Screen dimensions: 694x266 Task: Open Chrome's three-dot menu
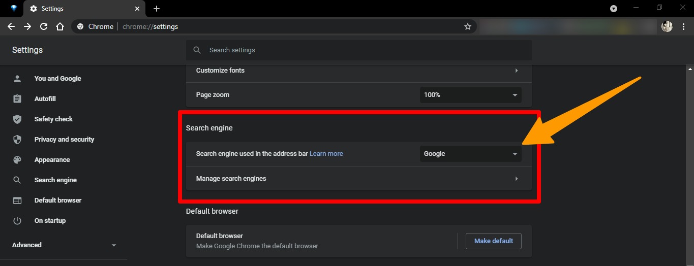pyautogui.click(x=684, y=26)
